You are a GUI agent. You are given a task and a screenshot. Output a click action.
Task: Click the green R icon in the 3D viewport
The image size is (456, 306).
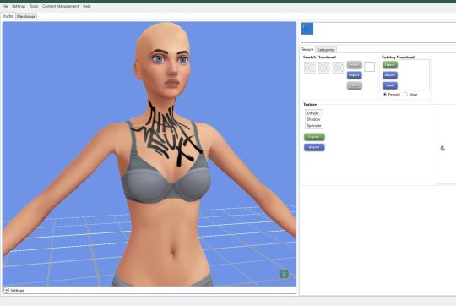[284, 274]
